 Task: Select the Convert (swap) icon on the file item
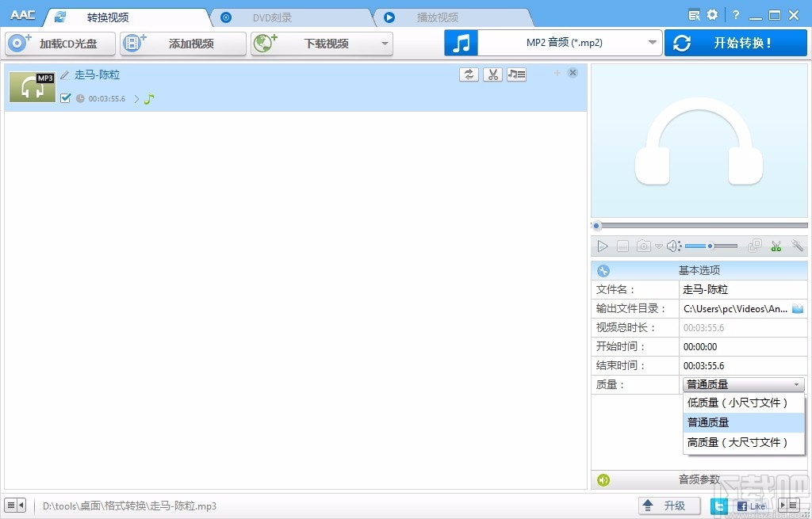[x=469, y=74]
